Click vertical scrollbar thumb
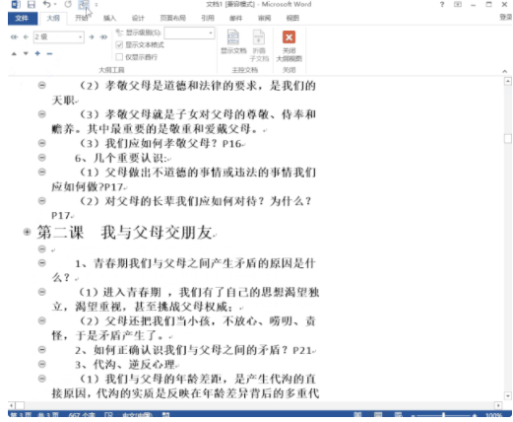 508,139
